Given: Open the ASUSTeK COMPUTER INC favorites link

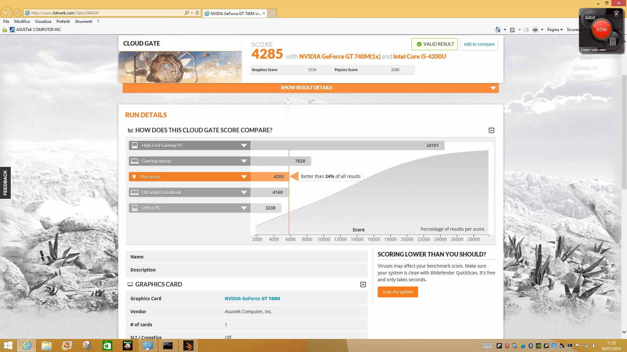Looking at the screenshot, I should pyautogui.click(x=35, y=30).
